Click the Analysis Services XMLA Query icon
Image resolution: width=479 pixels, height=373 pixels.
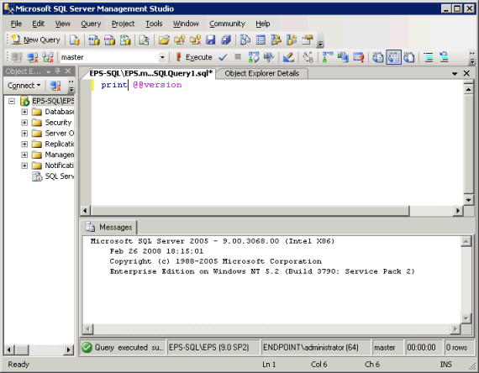(x=125, y=39)
